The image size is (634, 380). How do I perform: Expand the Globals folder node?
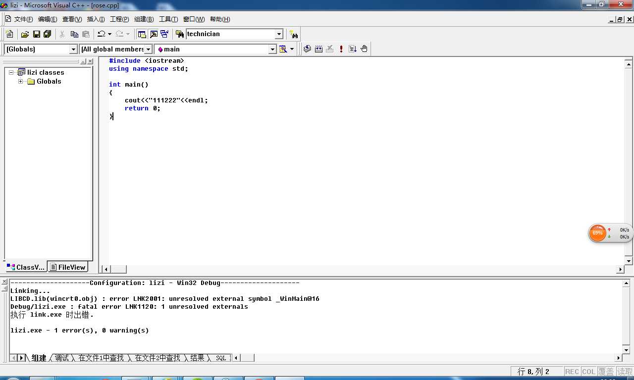[21, 81]
